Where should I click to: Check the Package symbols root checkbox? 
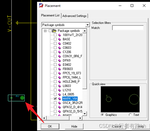[x=50, y=31]
